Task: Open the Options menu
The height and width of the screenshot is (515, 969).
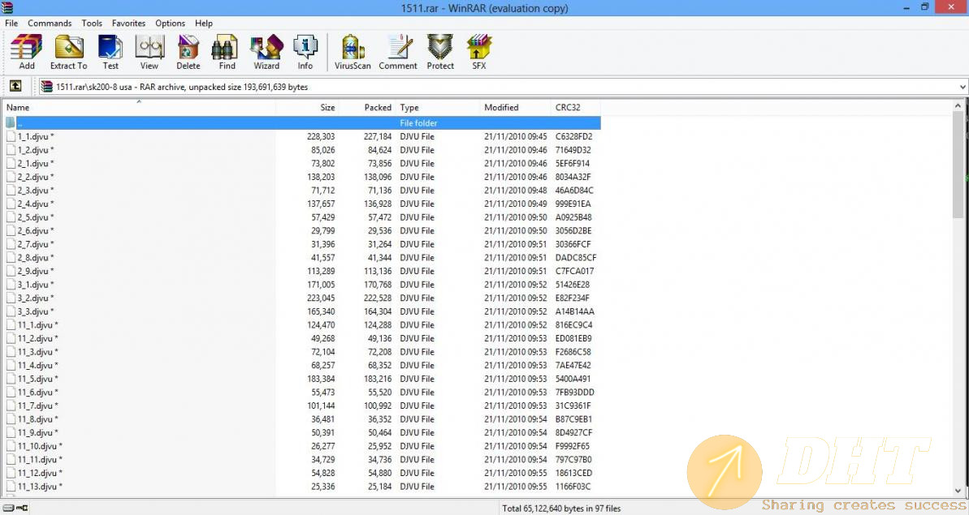Action: tap(170, 23)
